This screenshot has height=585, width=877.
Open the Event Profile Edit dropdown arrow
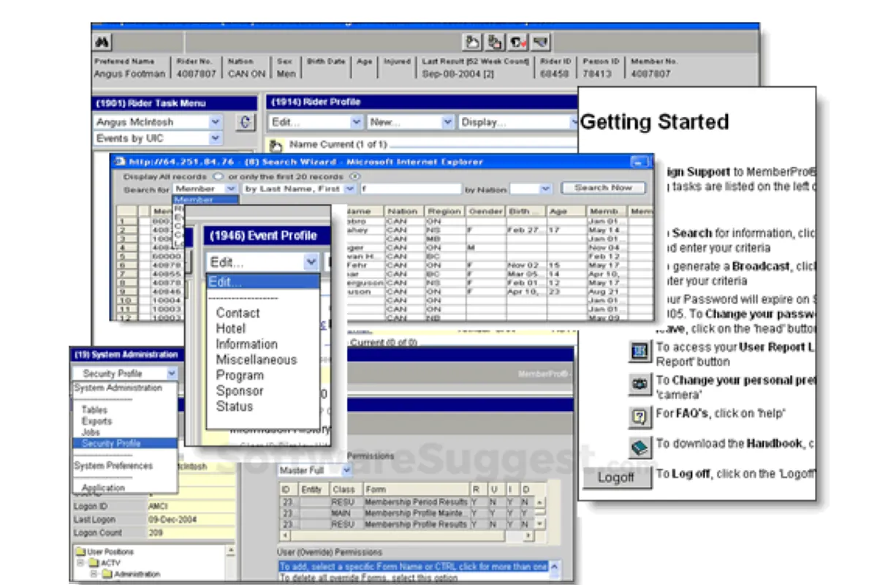312,262
